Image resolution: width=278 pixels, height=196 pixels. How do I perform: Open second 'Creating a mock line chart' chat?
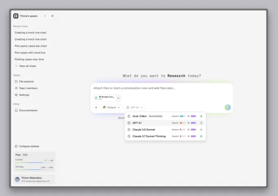click(x=31, y=39)
